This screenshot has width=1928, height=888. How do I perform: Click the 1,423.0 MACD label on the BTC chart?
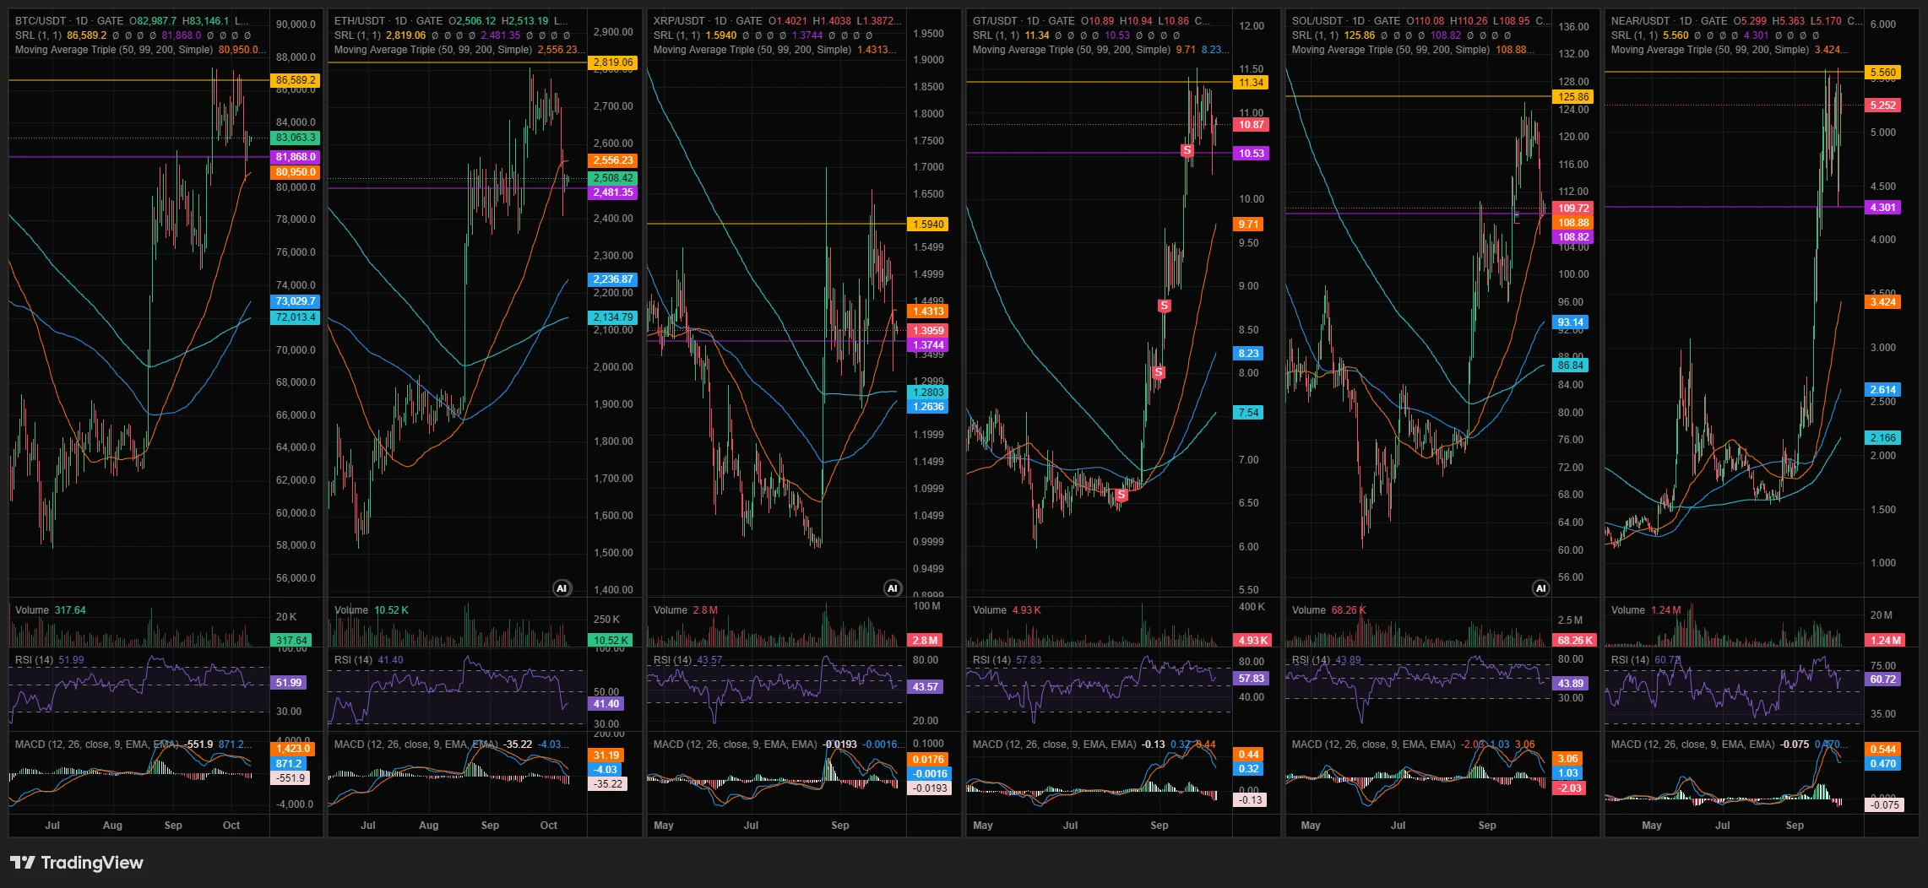click(x=293, y=749)
